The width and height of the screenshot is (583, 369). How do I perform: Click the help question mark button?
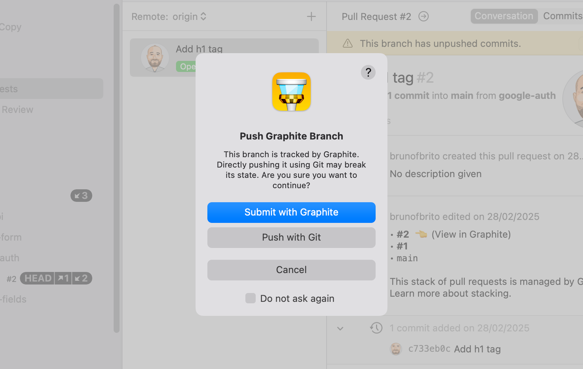[368, 72]
